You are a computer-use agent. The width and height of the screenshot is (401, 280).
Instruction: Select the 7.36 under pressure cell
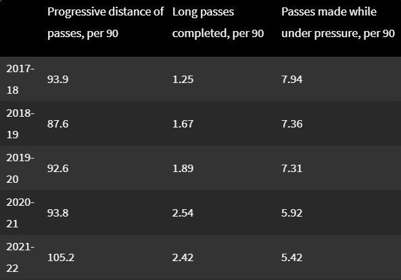tap(292, 123)
